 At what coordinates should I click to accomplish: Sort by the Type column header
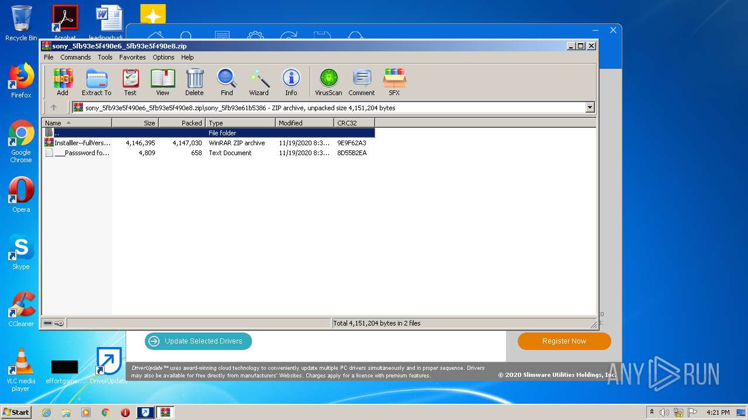(x=240, y=123)
